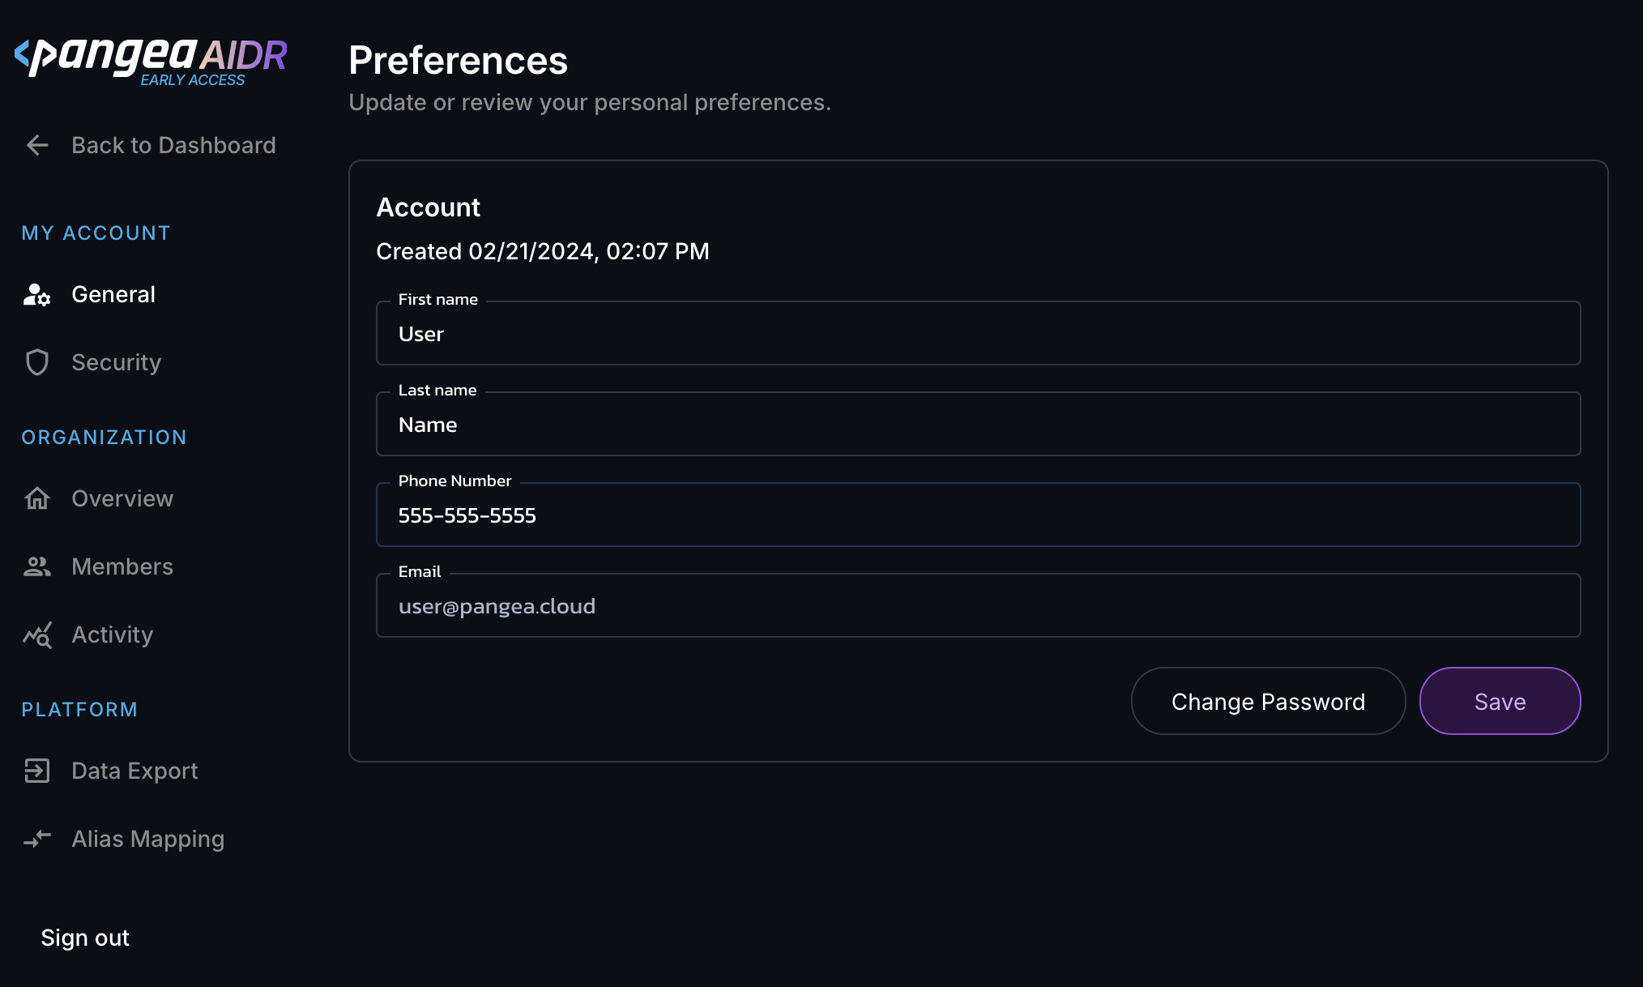This screenshot has height=987, width=1643.
Task: Click the Activity chart icon
Action: tap(37, 635)
